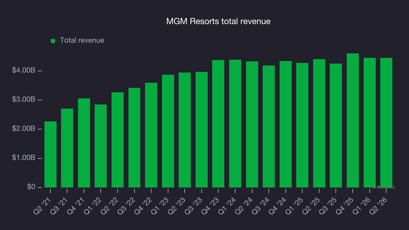Click the green Total revenue legend swatch
409x230 pixels.
[x=53, y=41]
